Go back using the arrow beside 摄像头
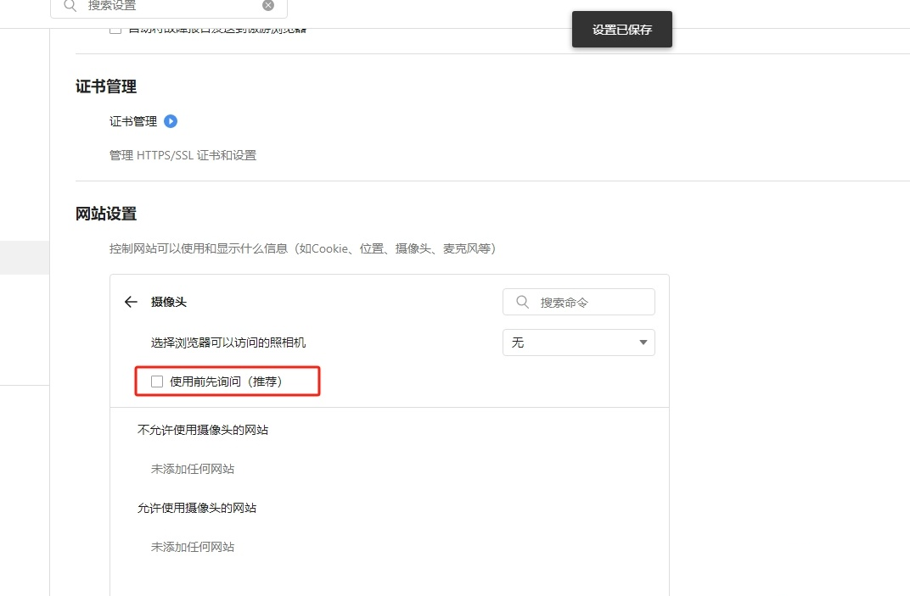 pyautogui.click(x=131, y=302)
